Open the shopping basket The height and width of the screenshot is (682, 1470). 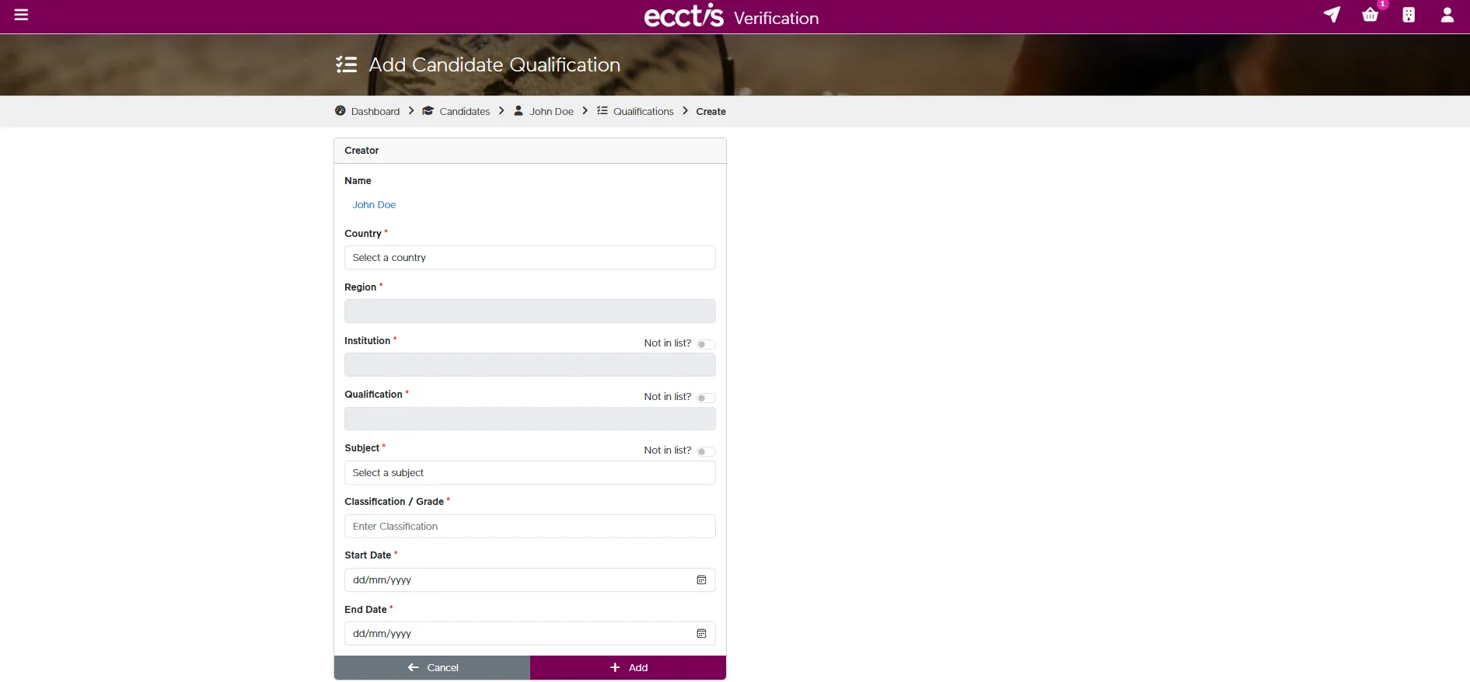click(x=1370, y=15)
